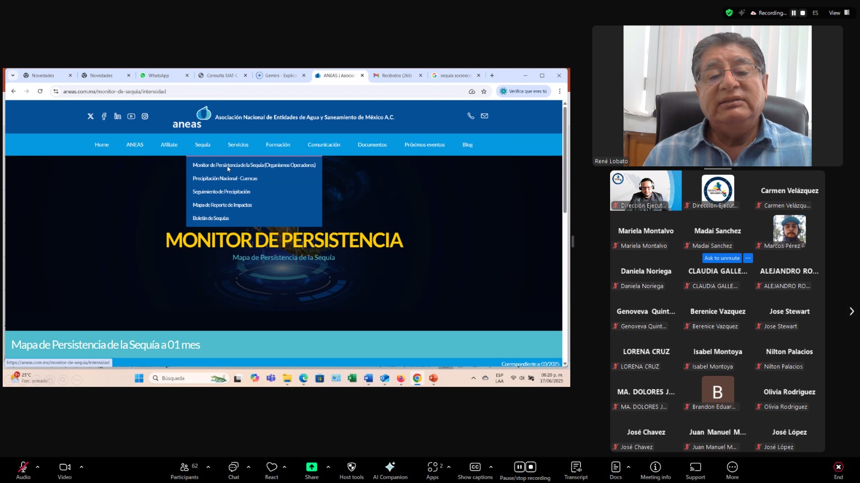Toggle Show captions
The image size is (860, 483).
[475, 470]
